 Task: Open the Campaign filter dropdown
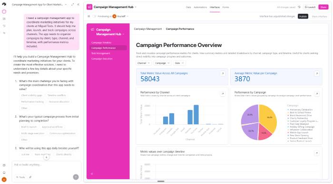coord(162,63)
